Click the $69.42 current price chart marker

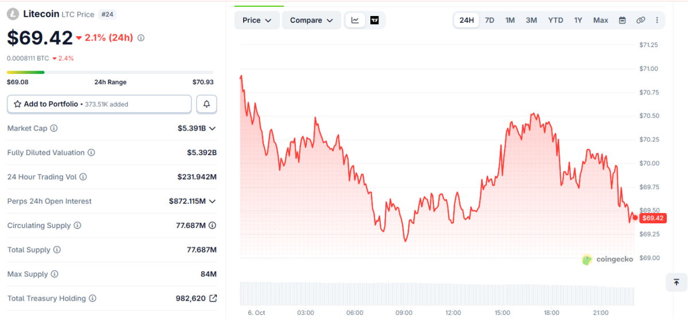(653, 218)
